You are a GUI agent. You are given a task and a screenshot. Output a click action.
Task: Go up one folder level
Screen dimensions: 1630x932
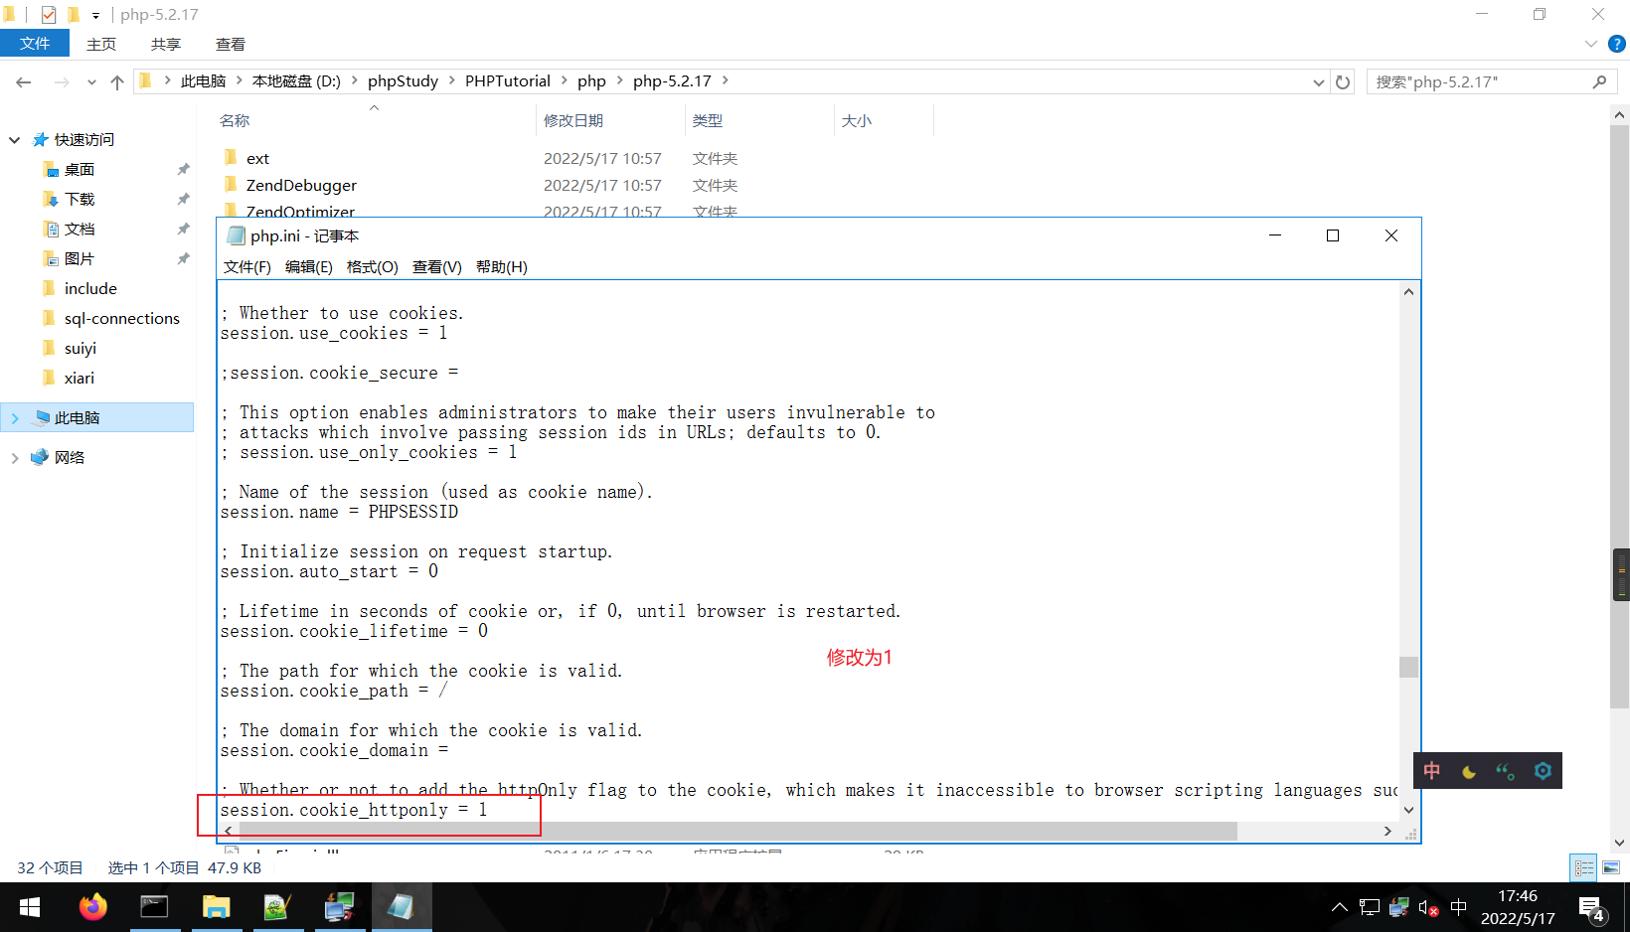[x=117, y=81]
